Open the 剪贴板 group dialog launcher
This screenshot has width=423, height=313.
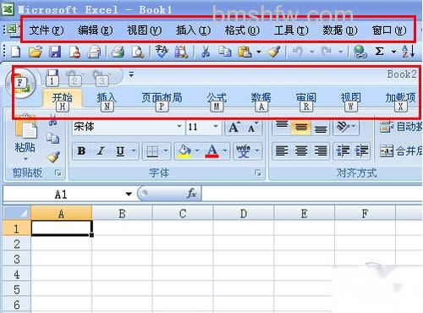pos(58,173)
